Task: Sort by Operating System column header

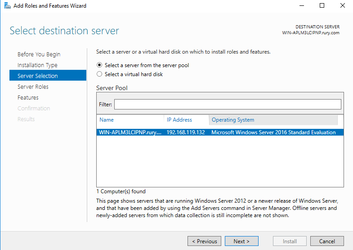Action: pos(273,120)
